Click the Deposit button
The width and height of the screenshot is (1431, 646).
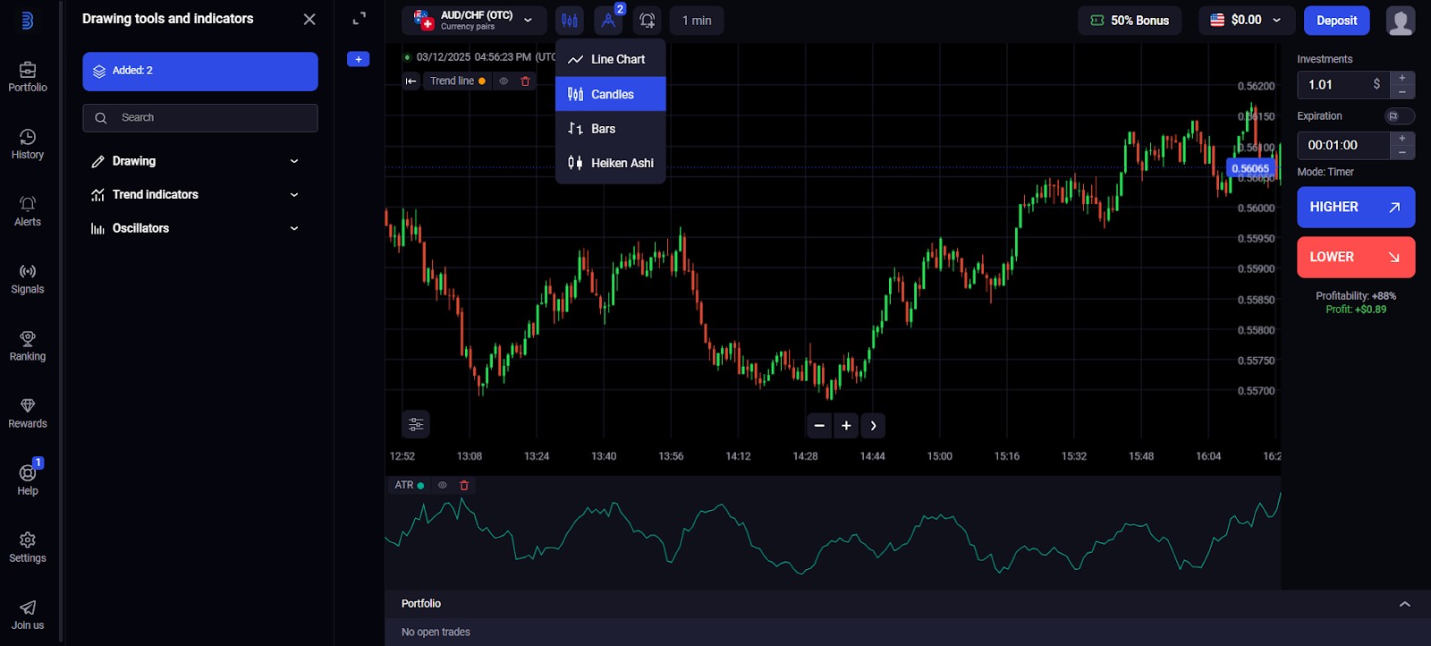click(x=1337, y=20)
